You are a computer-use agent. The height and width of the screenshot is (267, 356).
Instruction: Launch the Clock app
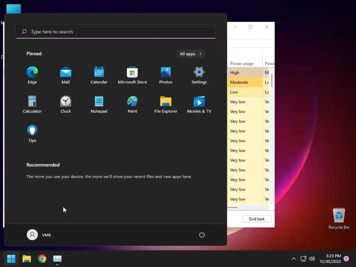click(x=66, y=105)
